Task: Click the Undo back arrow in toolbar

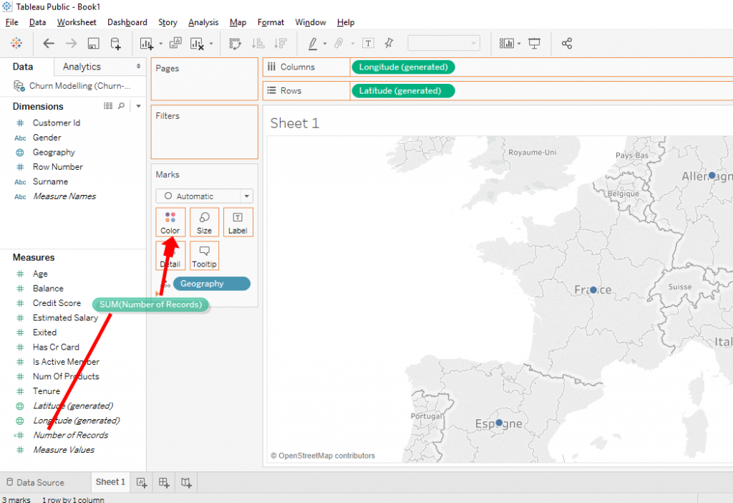Action: click(49, 44)
